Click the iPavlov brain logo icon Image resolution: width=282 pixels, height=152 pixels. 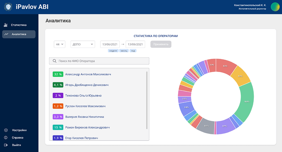click(8, 7)
